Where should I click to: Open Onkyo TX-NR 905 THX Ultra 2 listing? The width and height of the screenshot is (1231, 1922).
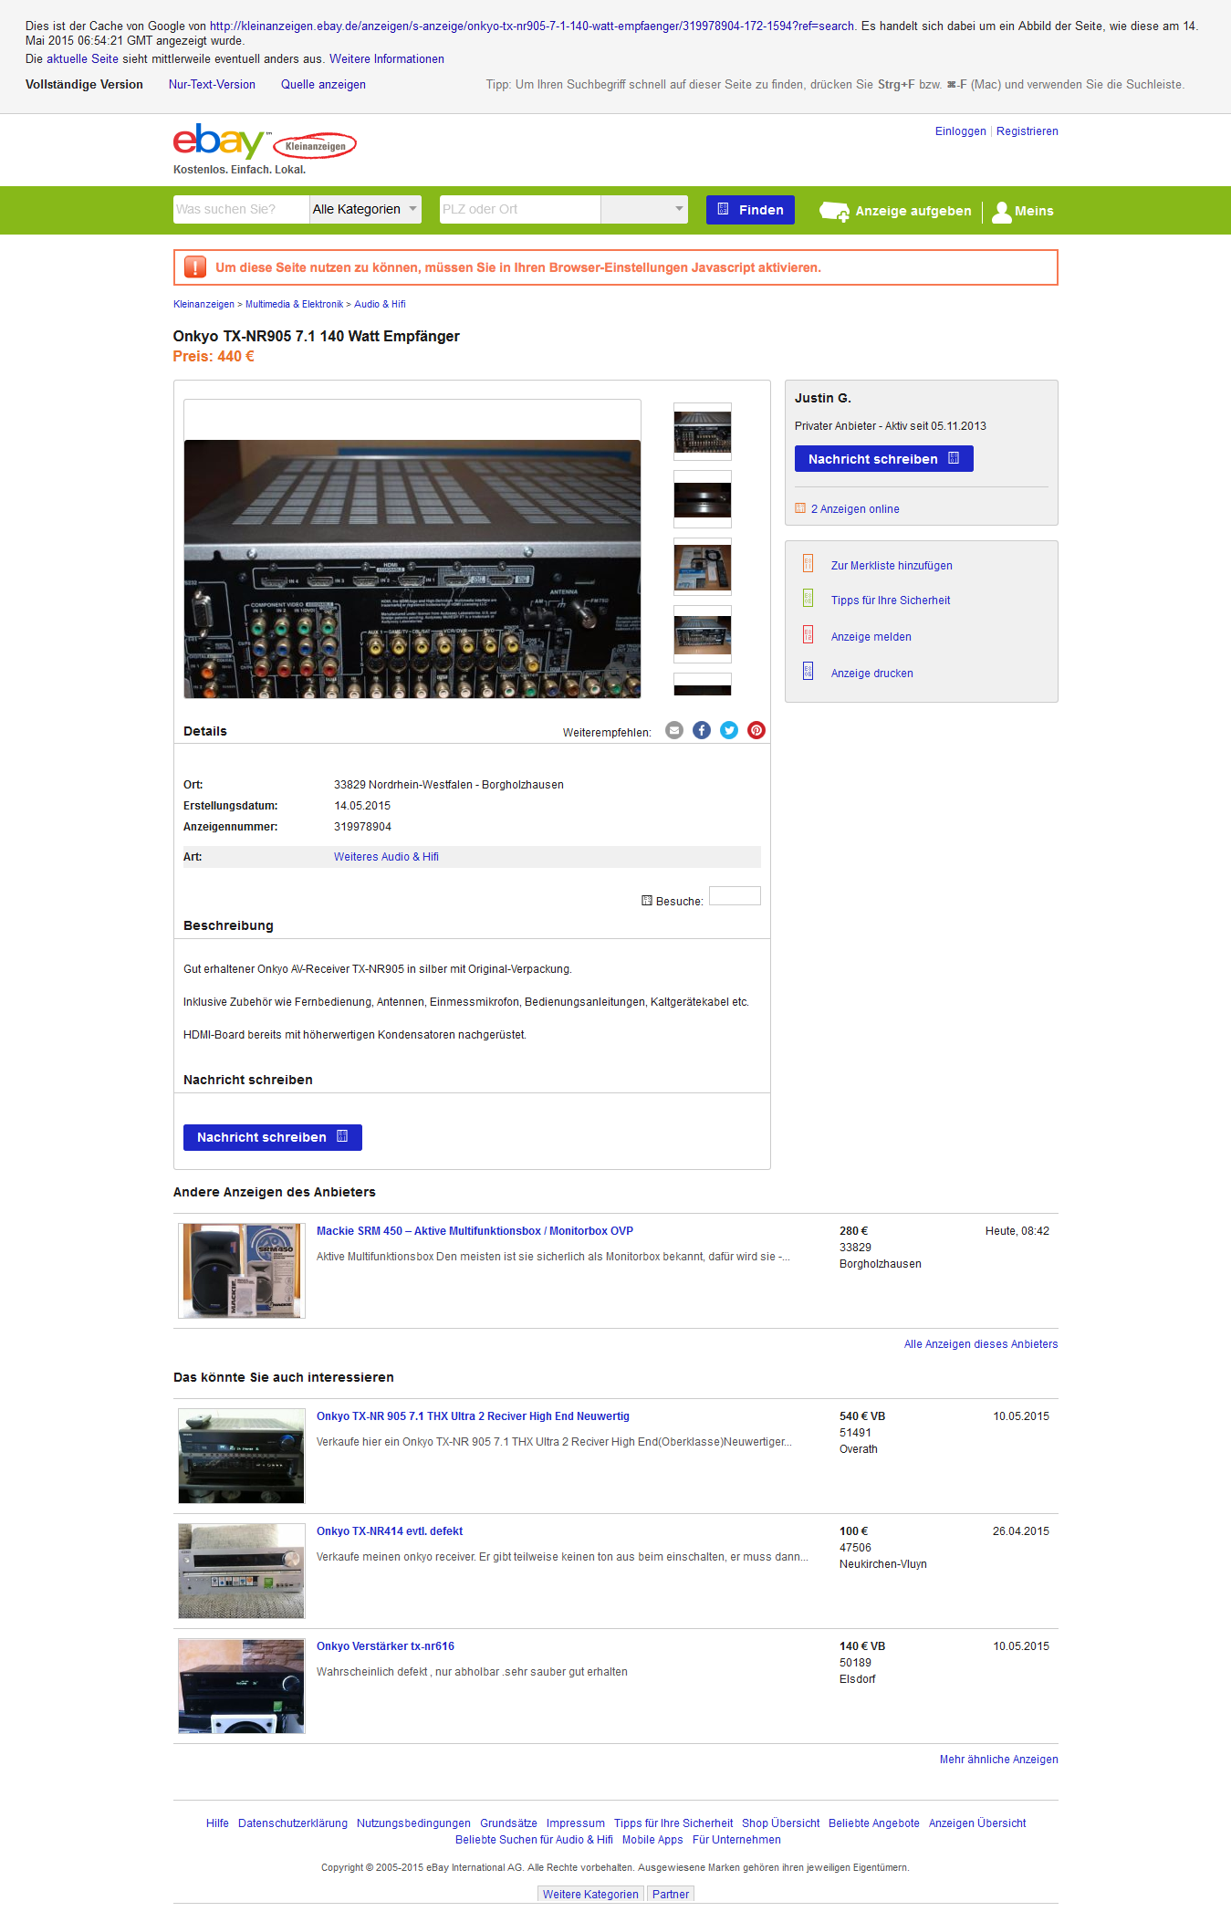click(473, 1416)
